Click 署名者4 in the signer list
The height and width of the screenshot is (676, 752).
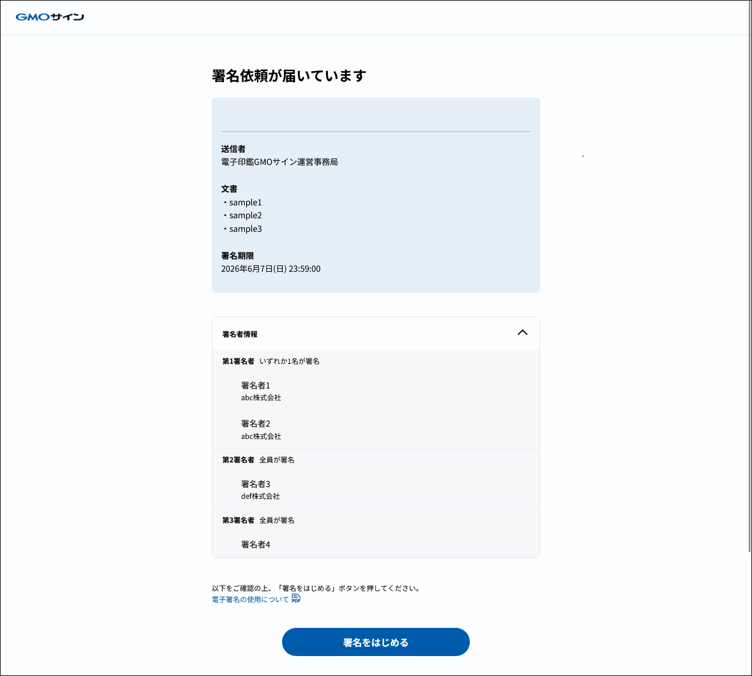[256, 545]
